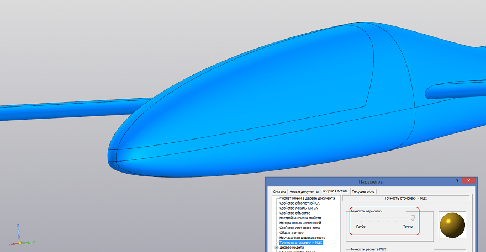Select Общие допуски in the tree

(x=292, y=233)
